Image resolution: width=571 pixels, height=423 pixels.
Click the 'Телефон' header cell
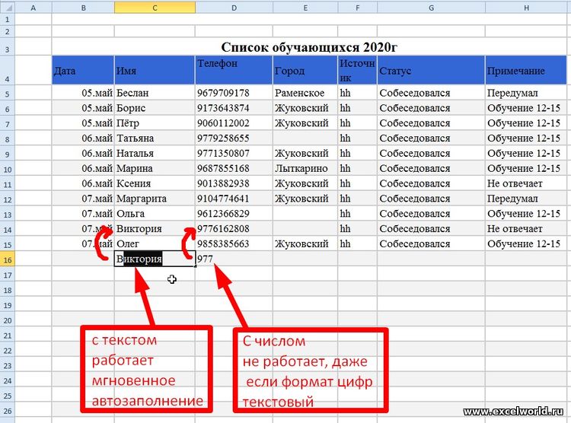tap(234, 71)
